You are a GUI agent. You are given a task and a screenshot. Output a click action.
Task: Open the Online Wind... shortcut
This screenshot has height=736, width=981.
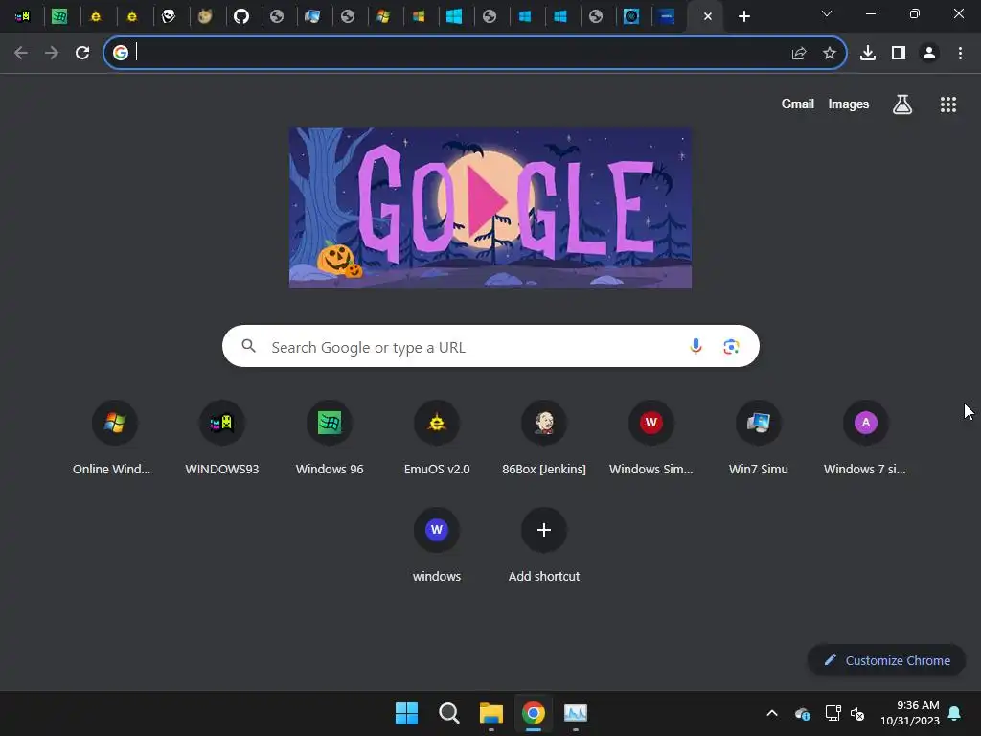tap(114, 438)
